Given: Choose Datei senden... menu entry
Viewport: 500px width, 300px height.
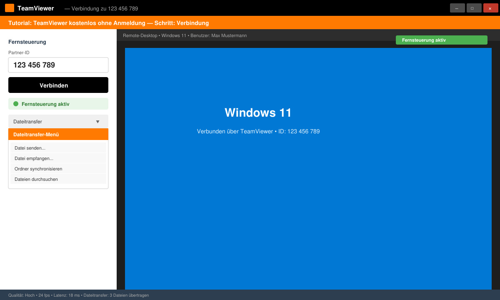Looking at the screenshot, I should tap(58, 148).
